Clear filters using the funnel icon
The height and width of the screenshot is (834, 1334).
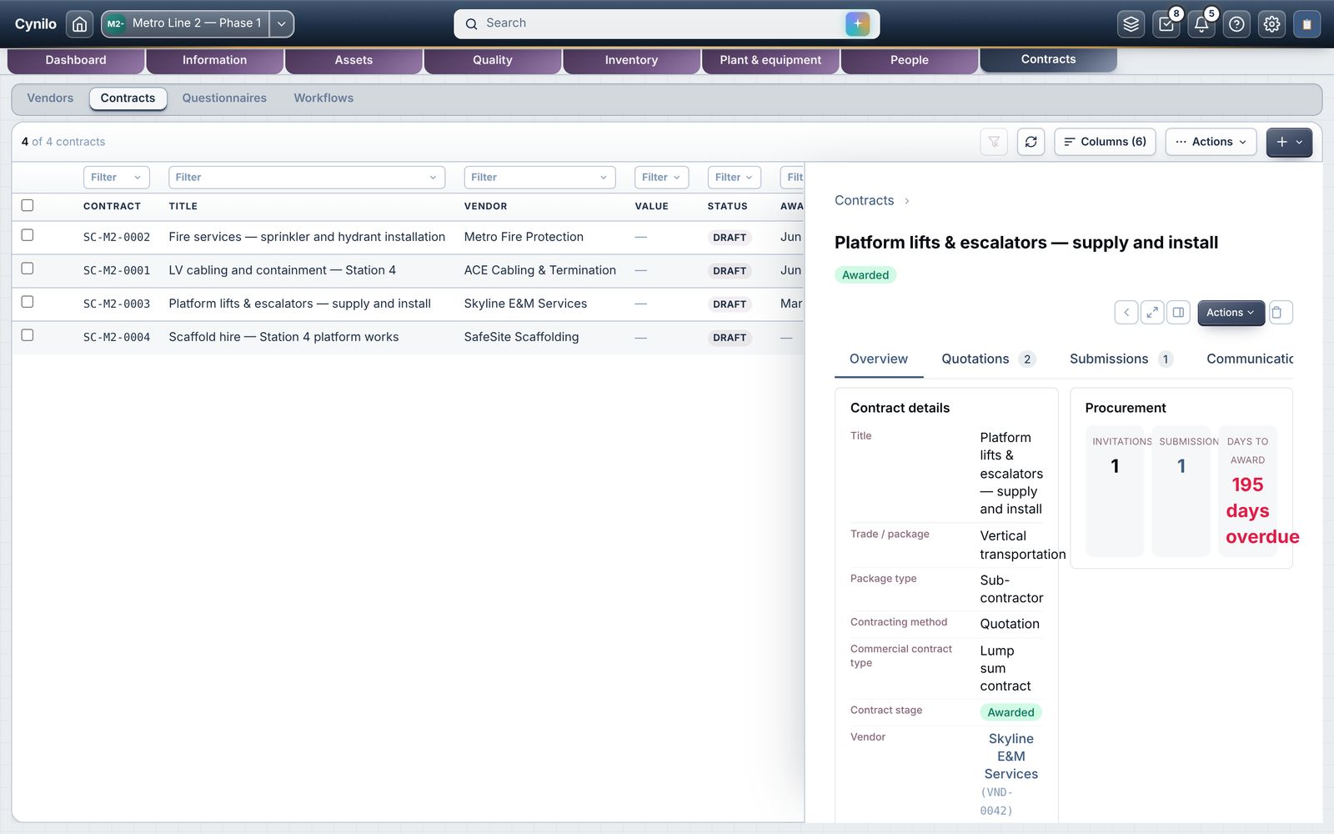pos(994,142)
